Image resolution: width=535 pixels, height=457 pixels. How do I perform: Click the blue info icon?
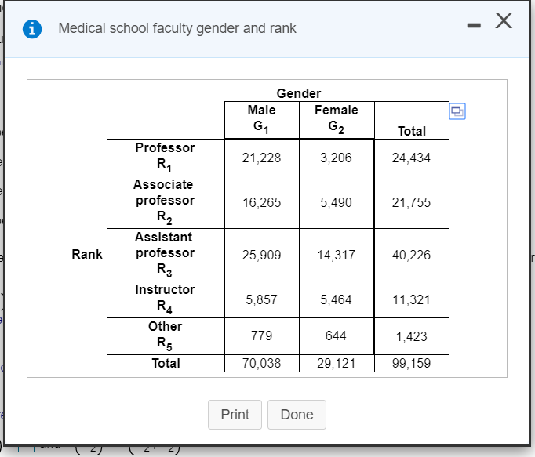tap(32, 29)
